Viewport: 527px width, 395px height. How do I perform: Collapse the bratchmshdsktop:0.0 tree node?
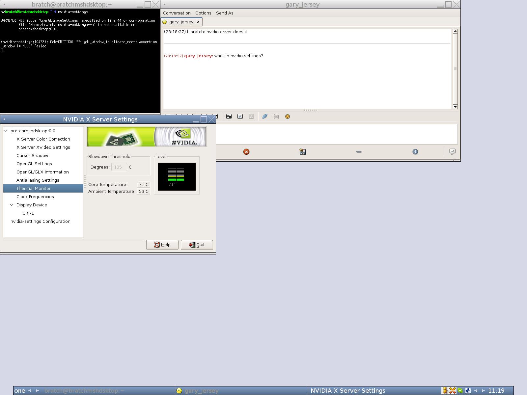(x=6, y=131)
